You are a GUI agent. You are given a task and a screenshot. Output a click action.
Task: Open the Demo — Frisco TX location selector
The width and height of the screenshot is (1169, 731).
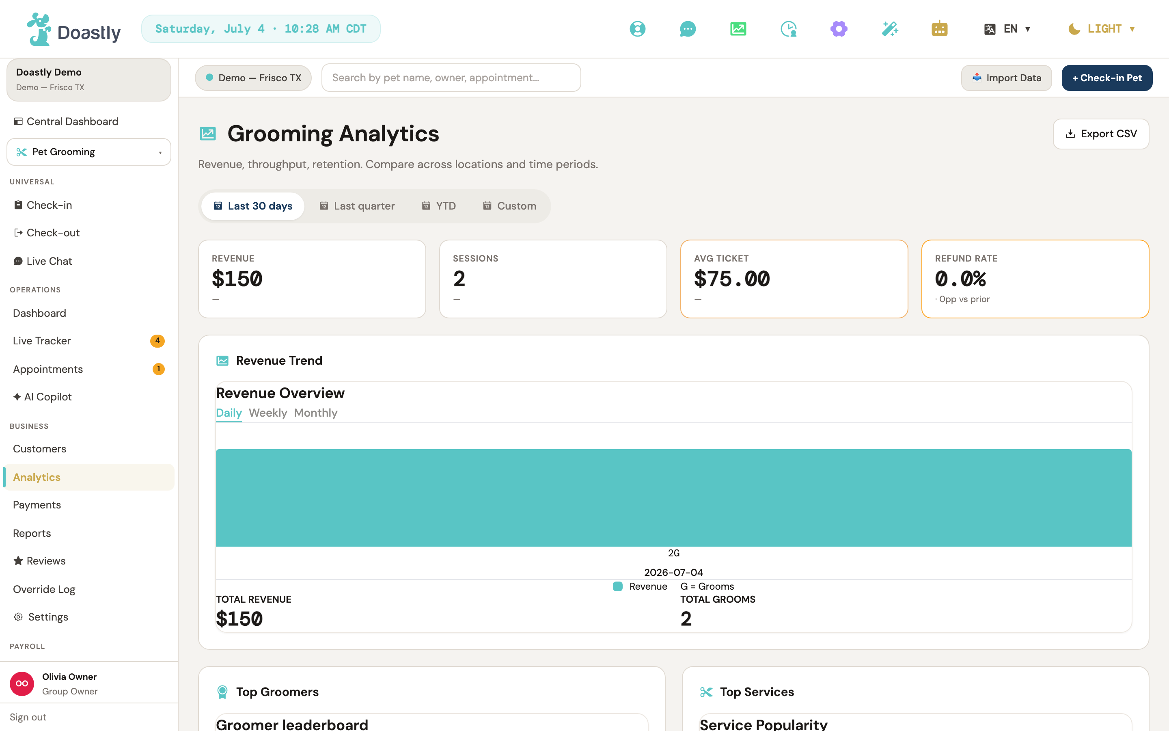coord(253,78)
